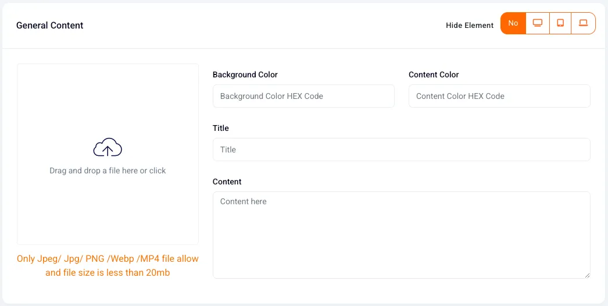Select the tablet device hide option
Image resolution: width=608 pixels, height=306 pixels.
click(x=560, y=23)
